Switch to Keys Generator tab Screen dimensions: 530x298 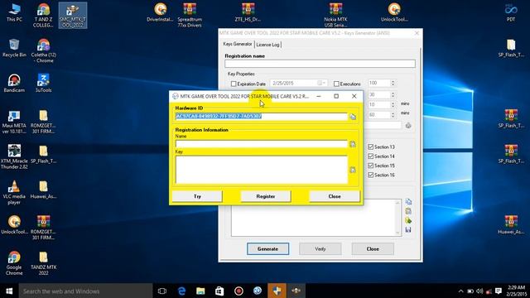238,44
